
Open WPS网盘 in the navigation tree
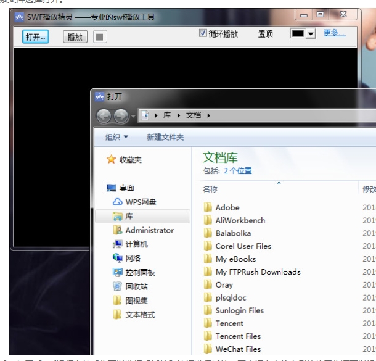[x=141, y=202]
